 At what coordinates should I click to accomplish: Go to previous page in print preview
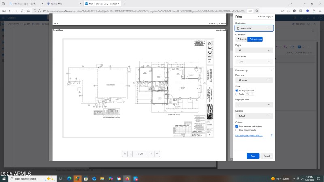coord(130,154)
